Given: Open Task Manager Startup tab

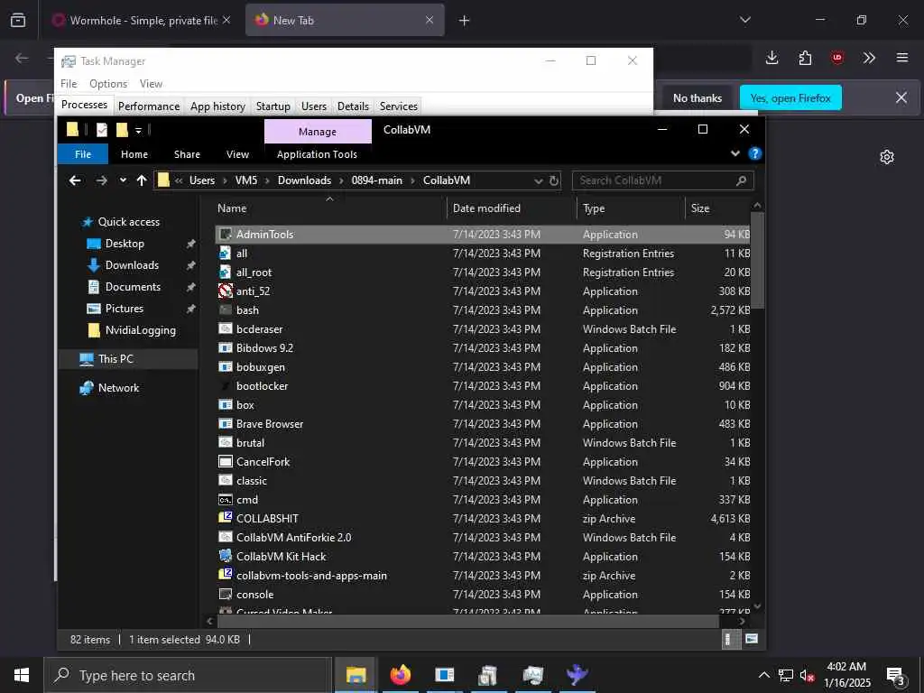Looking at the screenshot, I should 273,106.
